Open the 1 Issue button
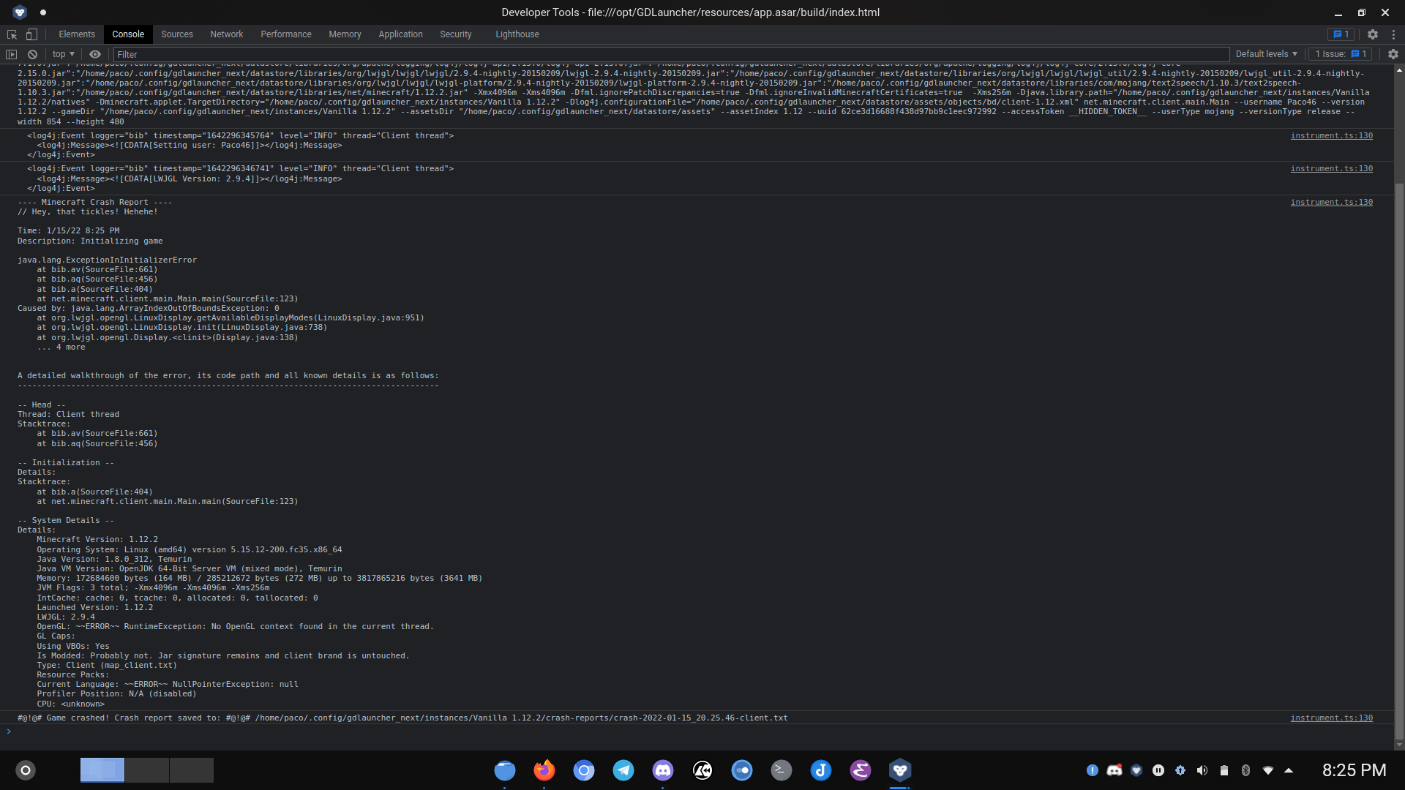This screenshot has width=1405, height=790. point(1341,54)
